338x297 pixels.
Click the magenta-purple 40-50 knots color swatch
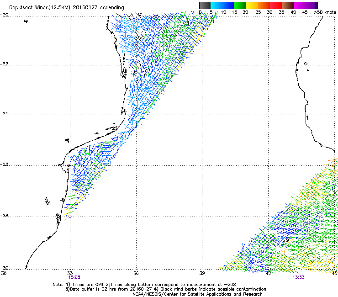pos(306,5)
